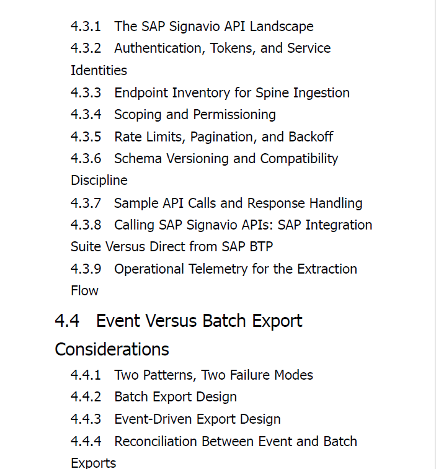Select 4.3.4 Scoping and Permissioning entry
The height and width of the screenshot is (469, 436).
(x=173, y=115)
